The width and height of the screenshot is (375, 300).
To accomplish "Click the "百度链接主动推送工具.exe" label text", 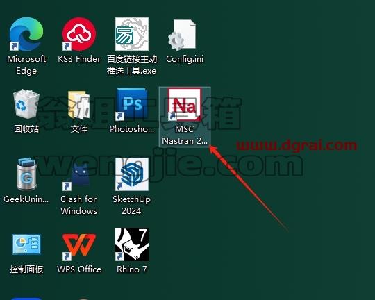I will (x=132, y=65).
